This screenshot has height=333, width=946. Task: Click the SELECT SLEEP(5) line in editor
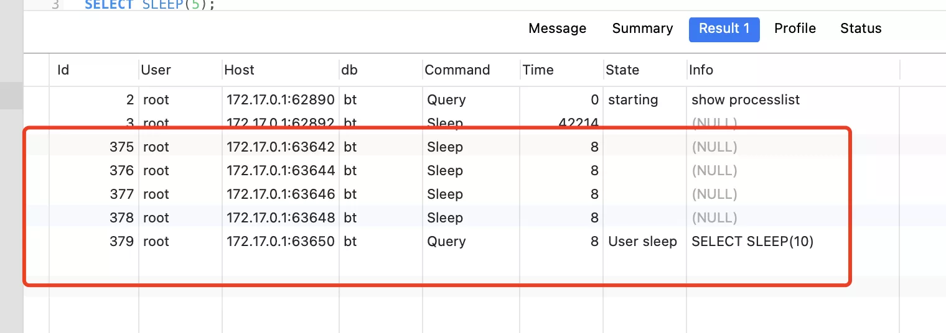click(x=151, y=5)
